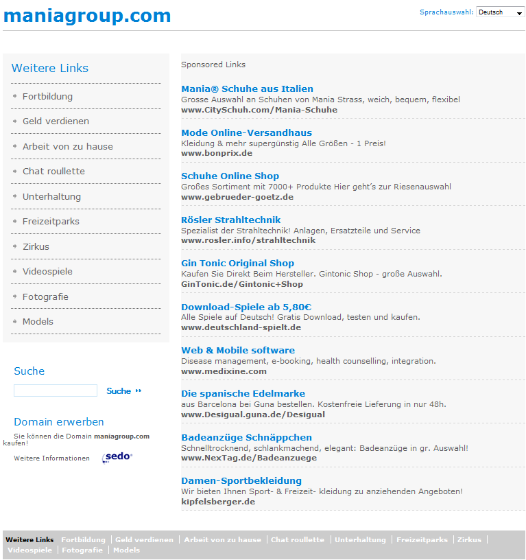The height and width of the screenshot is (560, 526).
Task: Open Die spanische Edelmarke ad
Action: pos(243,393)
